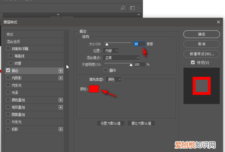
Task: Click the 大小(S) size slider handle
Action: pyautogui.click(x=107, y=44)
